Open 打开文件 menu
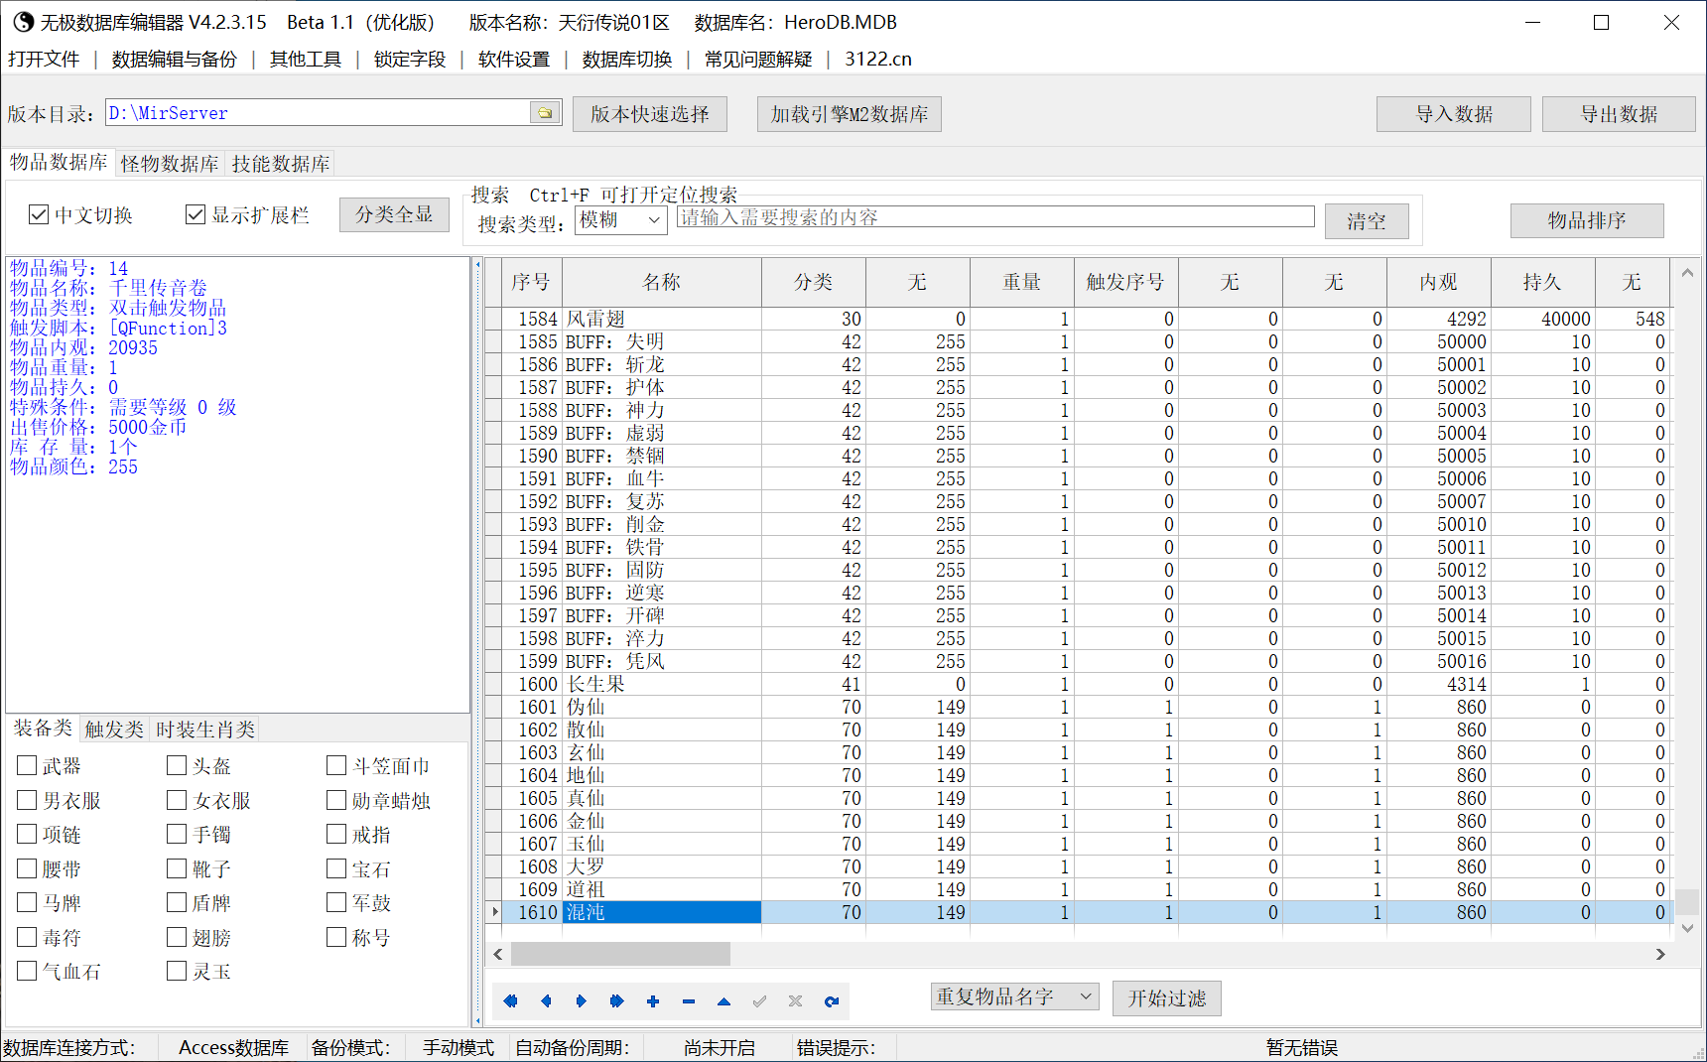Viewport: 1707px width, 1062px height. tap(44, 59)
